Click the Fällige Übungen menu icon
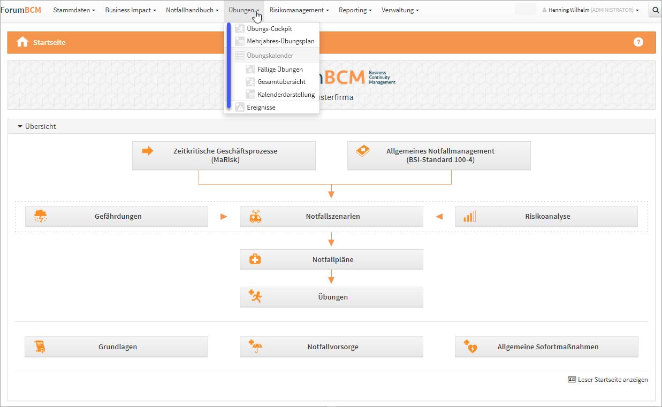Screen dimensions: 662x407 coord(250,70)
